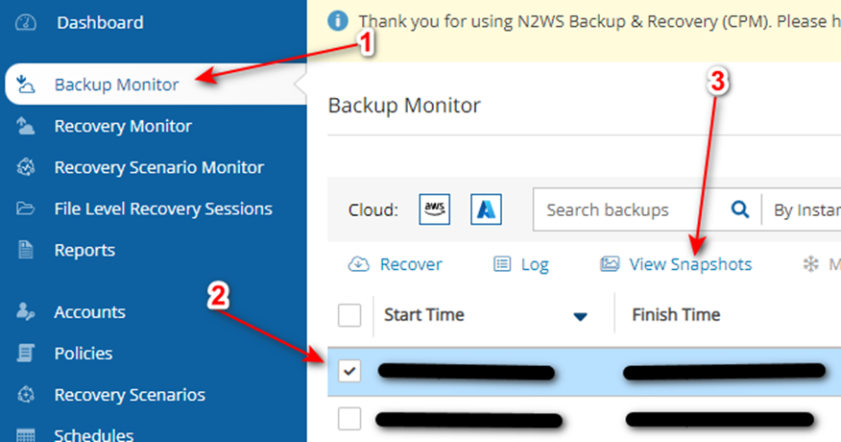Select the Azure cloud filter icon

point(486,209)
